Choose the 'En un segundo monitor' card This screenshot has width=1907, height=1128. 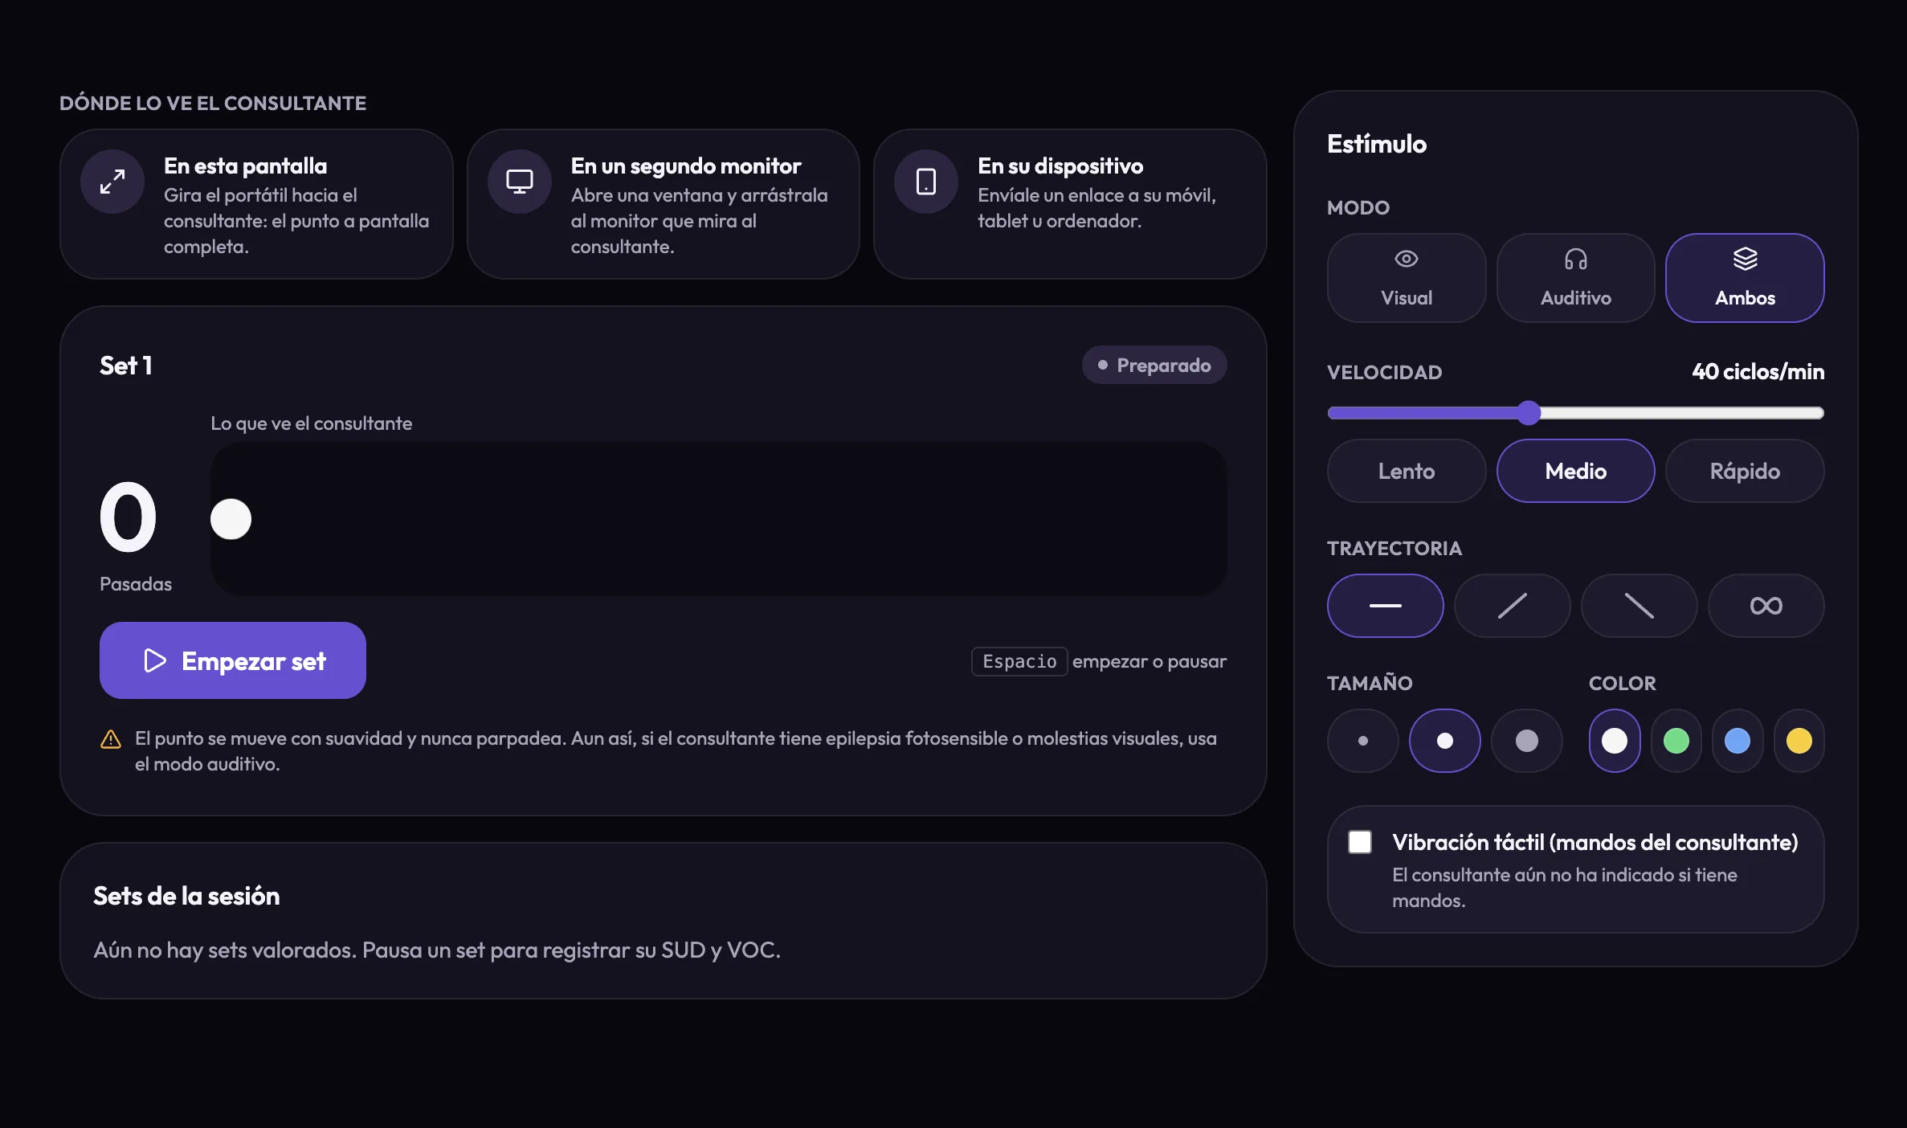664,204
